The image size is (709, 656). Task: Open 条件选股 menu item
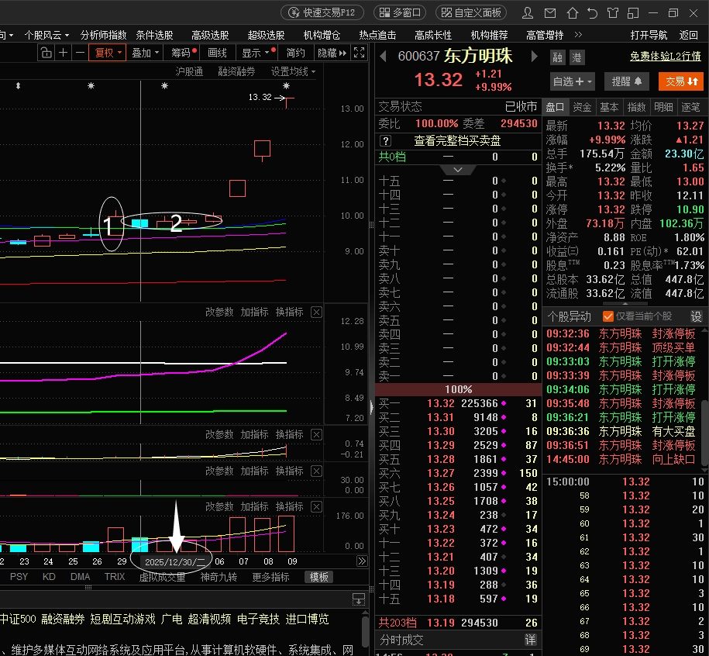(x=155, y=35)
